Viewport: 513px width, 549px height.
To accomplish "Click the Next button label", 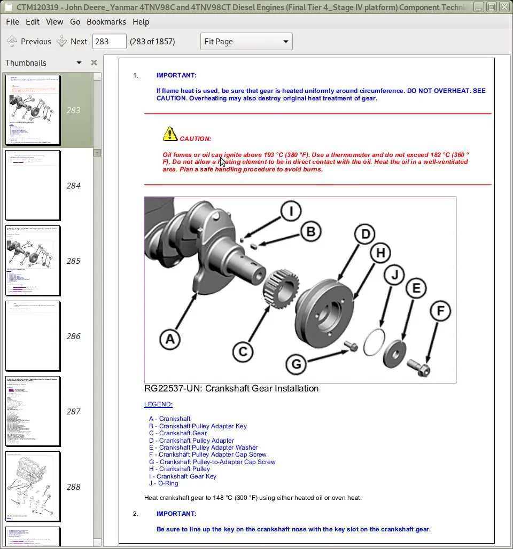I will coord(79,41).
